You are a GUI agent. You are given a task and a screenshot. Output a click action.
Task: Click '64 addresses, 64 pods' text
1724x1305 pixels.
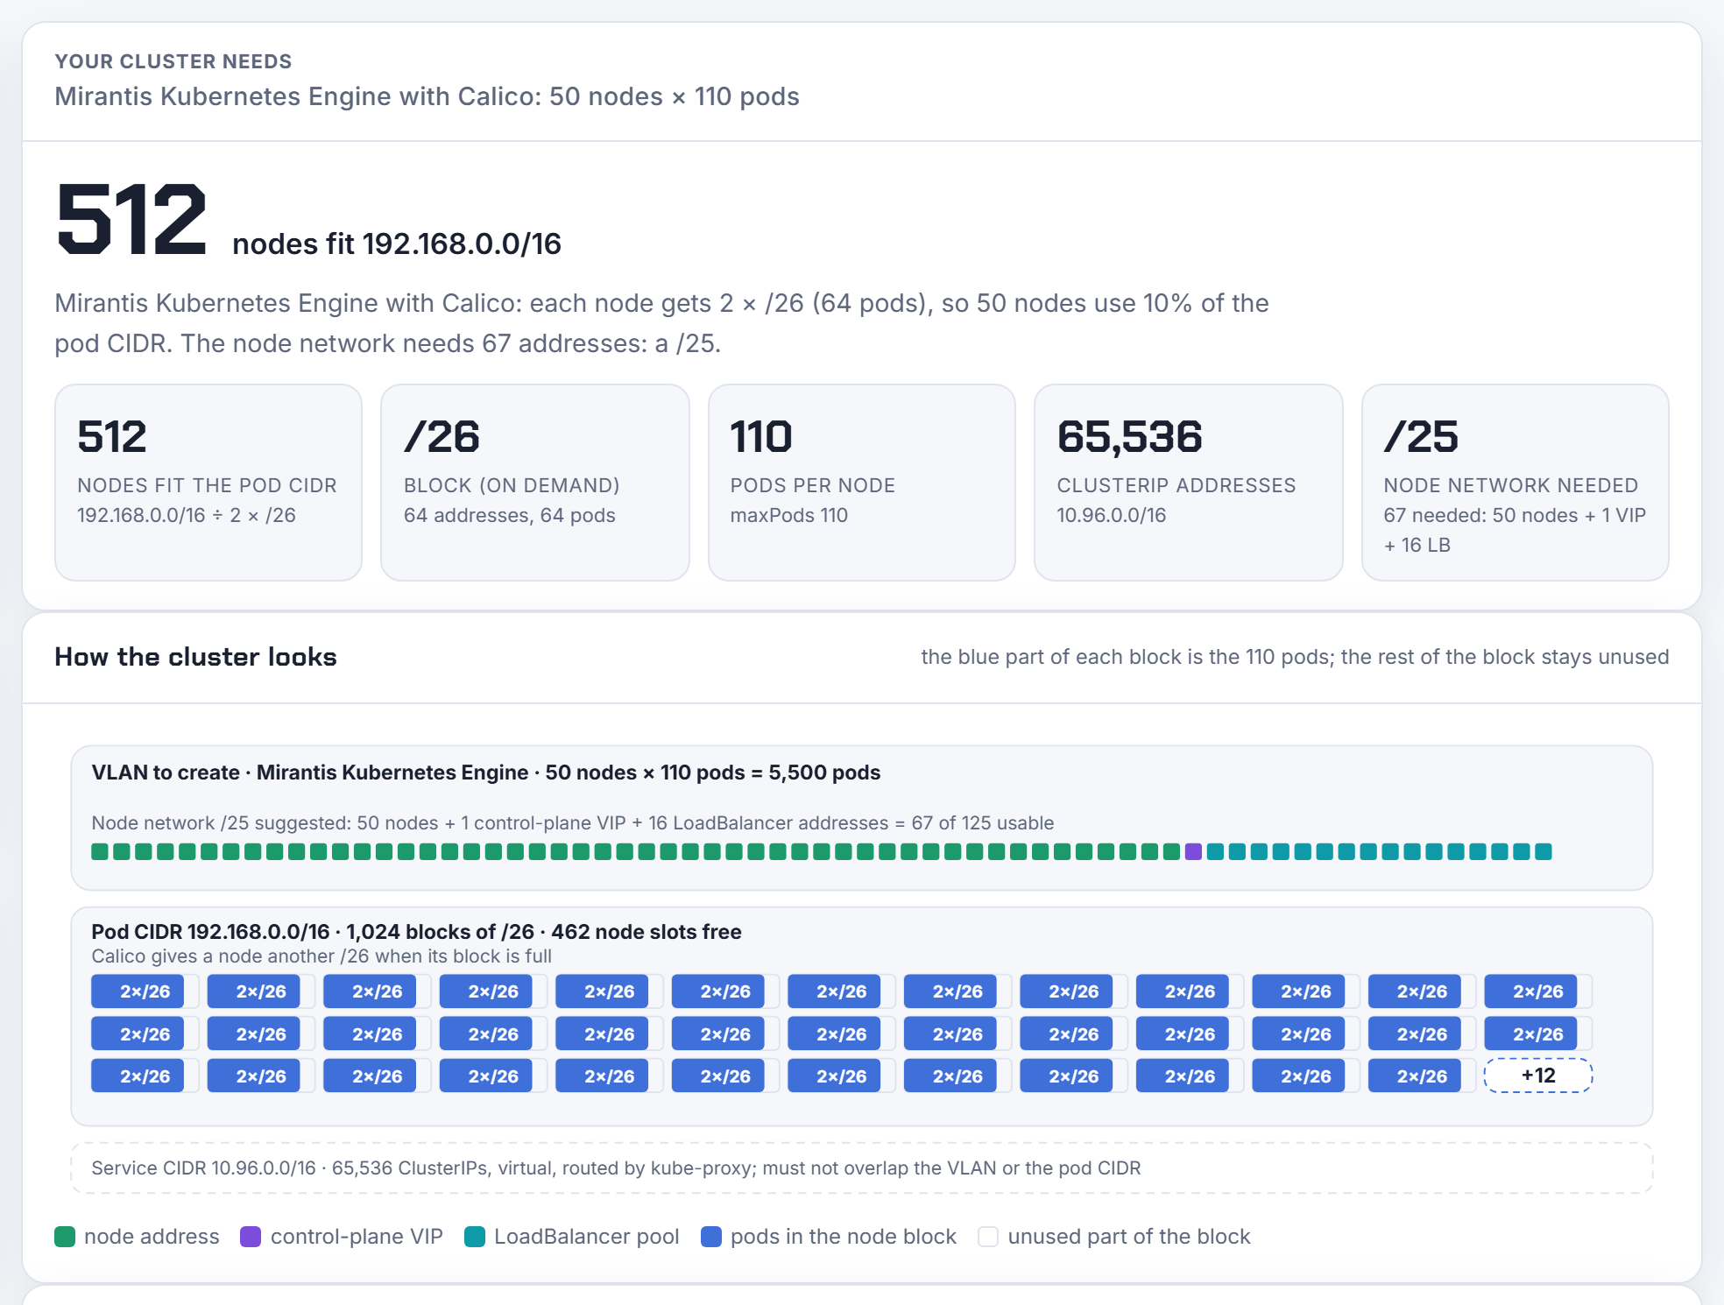(x=510, y=515)
